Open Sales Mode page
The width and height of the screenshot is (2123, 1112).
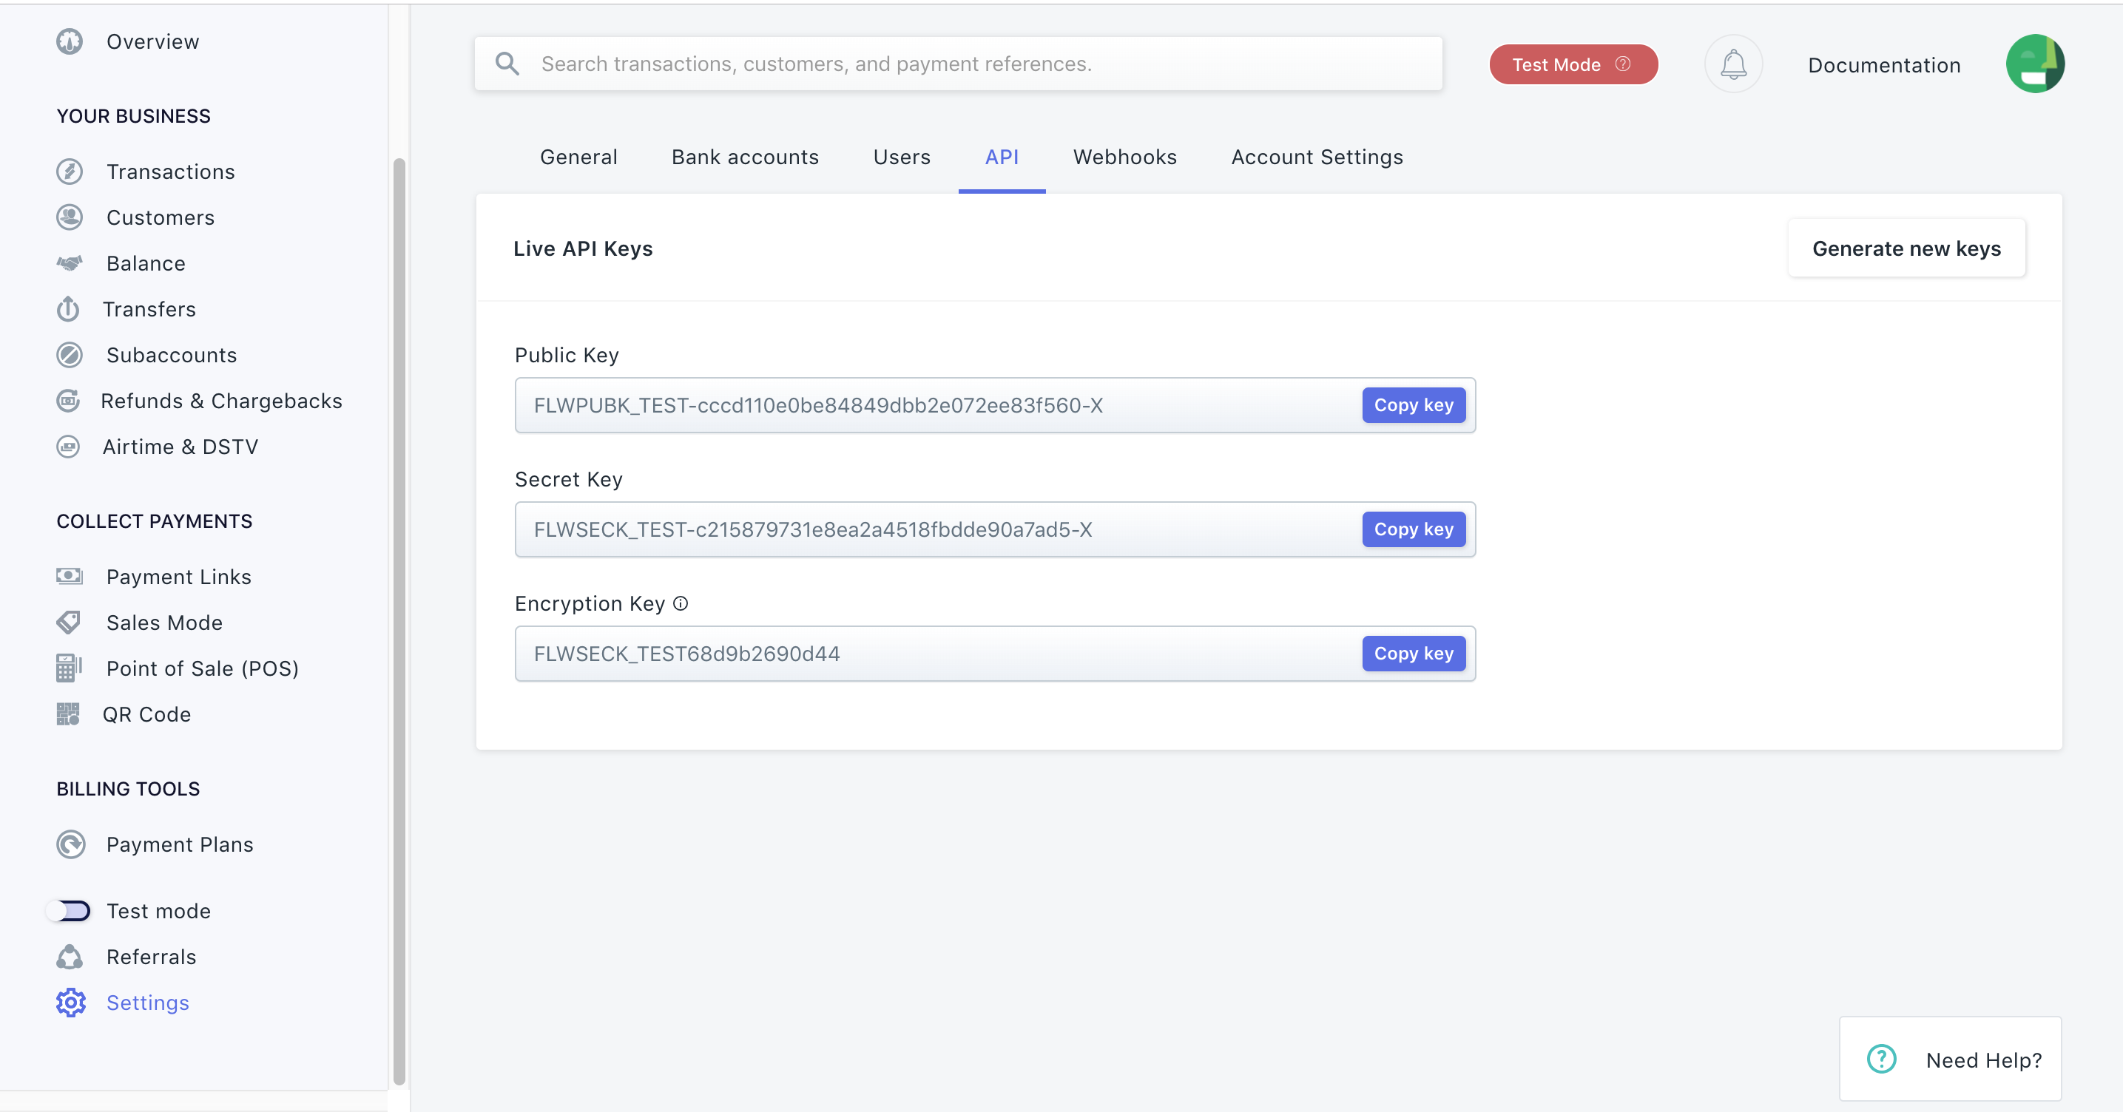[x=164, y=623]
